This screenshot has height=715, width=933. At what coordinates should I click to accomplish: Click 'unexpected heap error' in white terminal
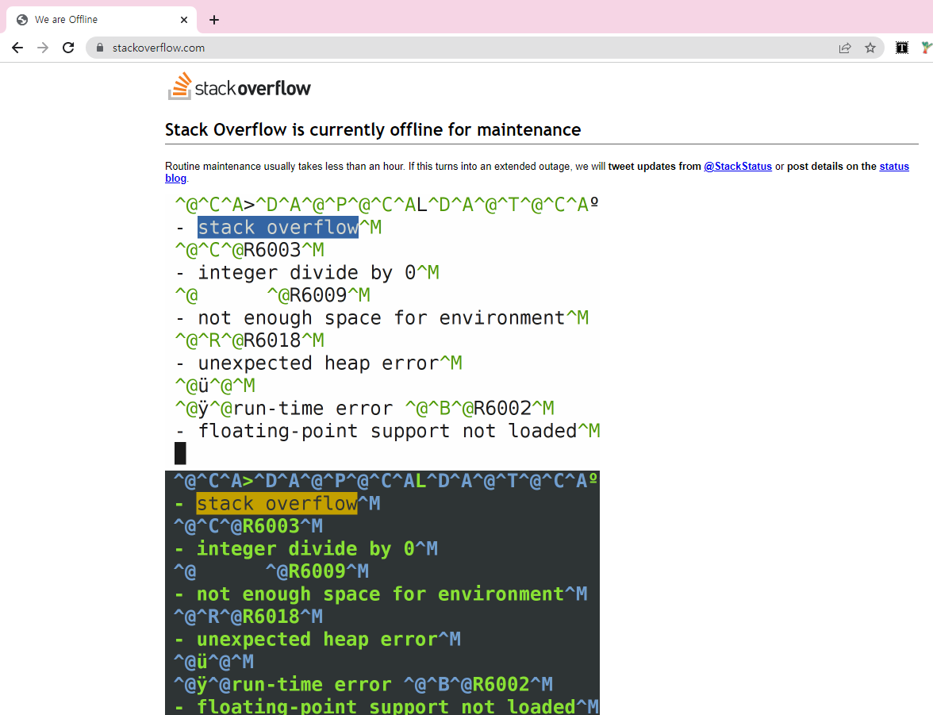[x=318, y=363]
